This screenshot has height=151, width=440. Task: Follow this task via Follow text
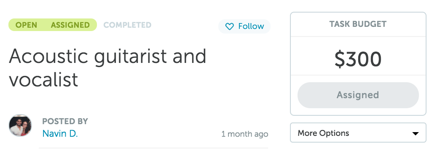[251, 26]
